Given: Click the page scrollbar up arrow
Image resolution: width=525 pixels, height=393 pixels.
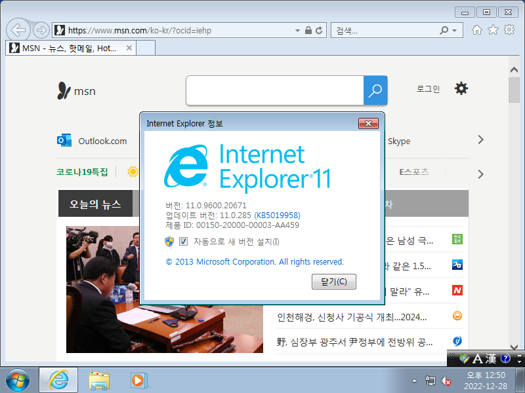Looking at the screenshot, I should click(514, 69).
